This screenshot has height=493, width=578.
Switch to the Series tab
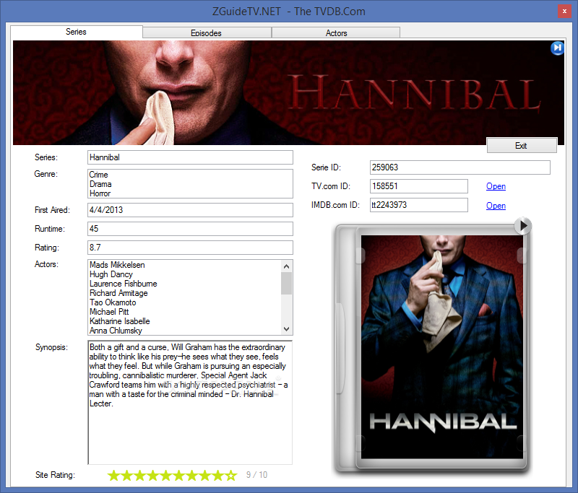click(77, 32)
